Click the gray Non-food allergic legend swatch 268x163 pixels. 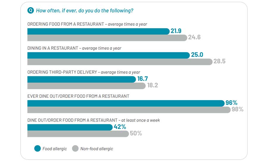pyautogui.click(x=75, y=148)
